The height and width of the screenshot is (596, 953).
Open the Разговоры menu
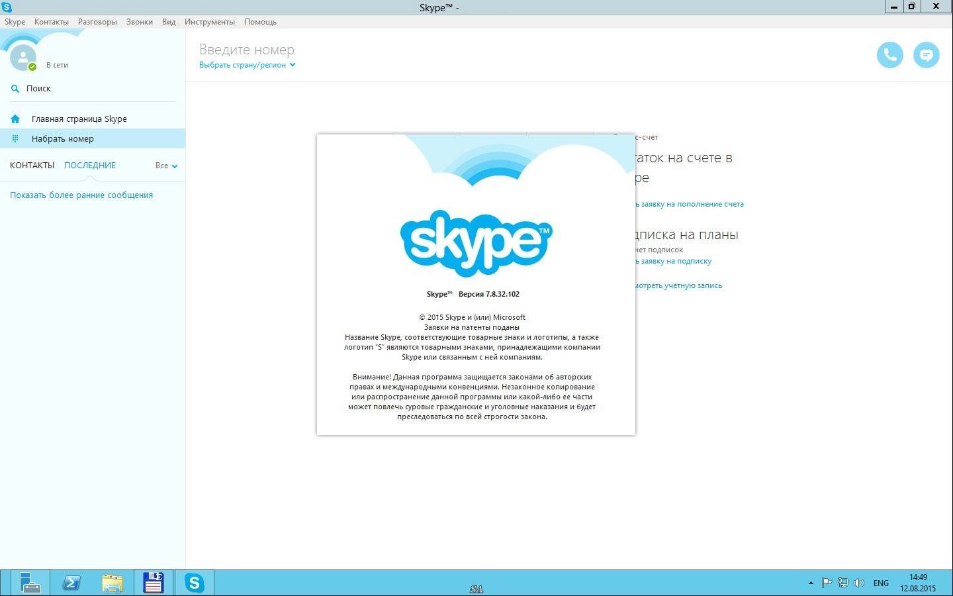[x=97, y=22]
